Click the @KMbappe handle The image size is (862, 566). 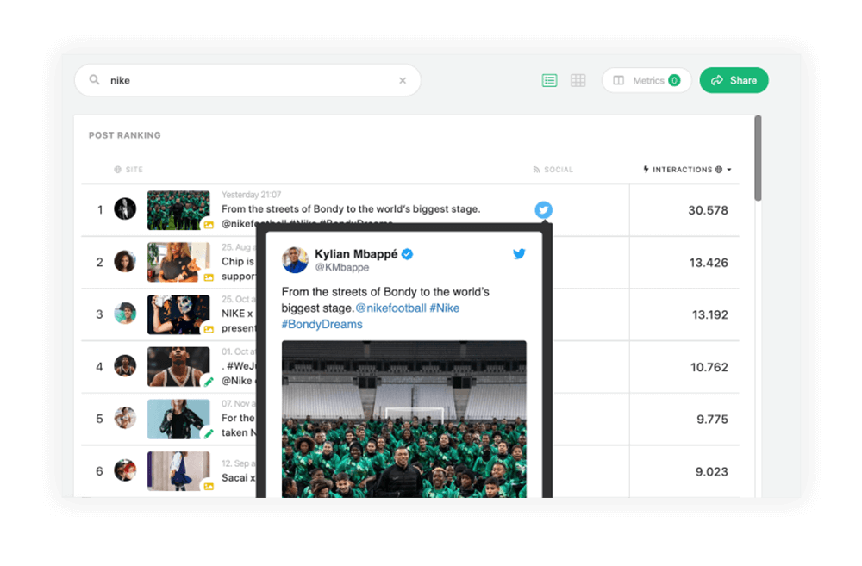coord(341,268)
